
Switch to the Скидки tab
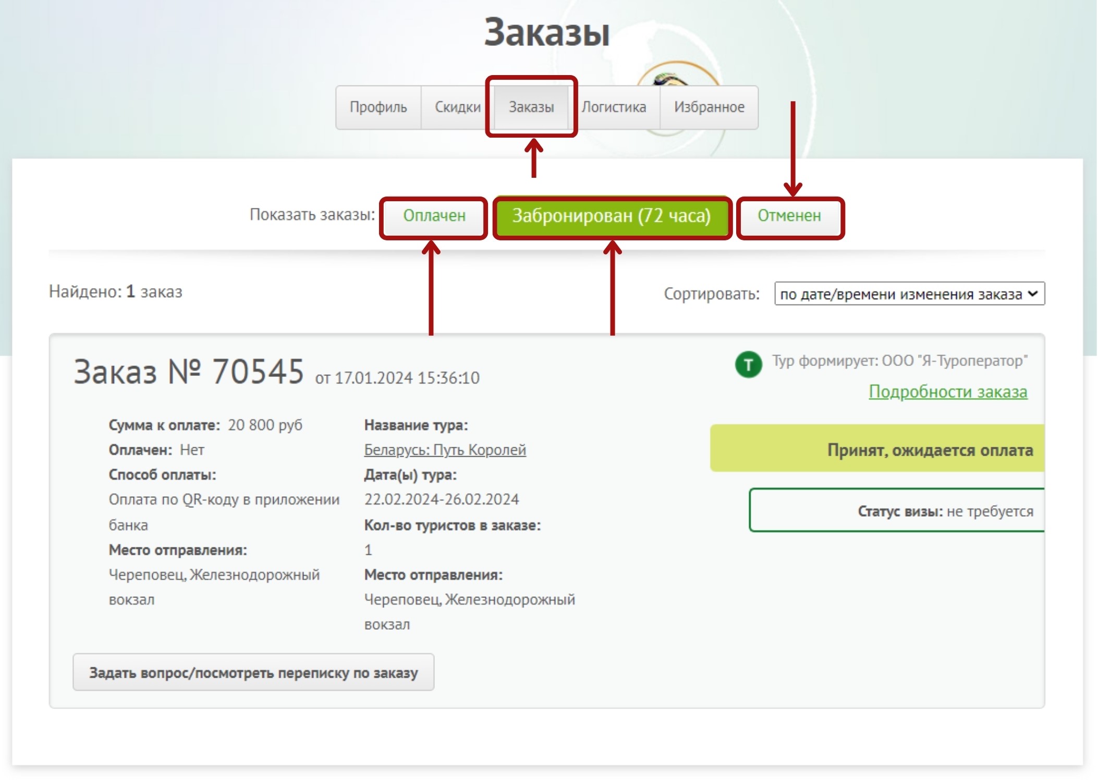(x=457, y=107)
